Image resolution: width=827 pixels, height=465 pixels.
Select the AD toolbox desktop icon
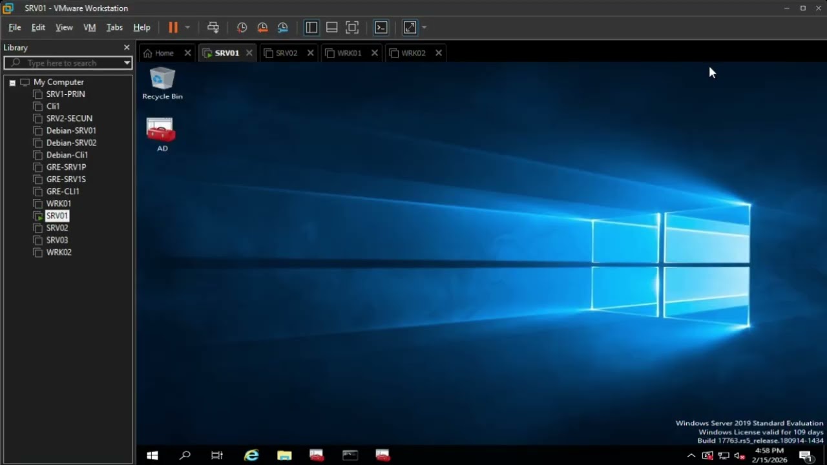point(162,135)
